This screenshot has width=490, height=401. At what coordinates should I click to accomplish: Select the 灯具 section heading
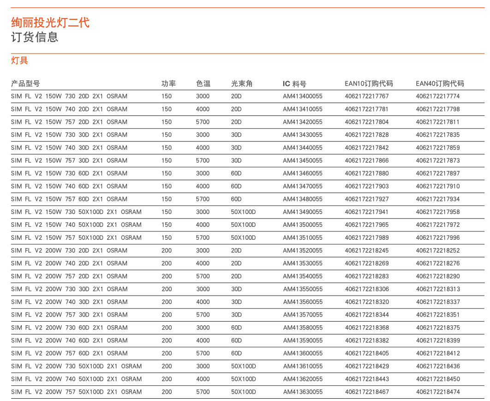tap(19, 61)
